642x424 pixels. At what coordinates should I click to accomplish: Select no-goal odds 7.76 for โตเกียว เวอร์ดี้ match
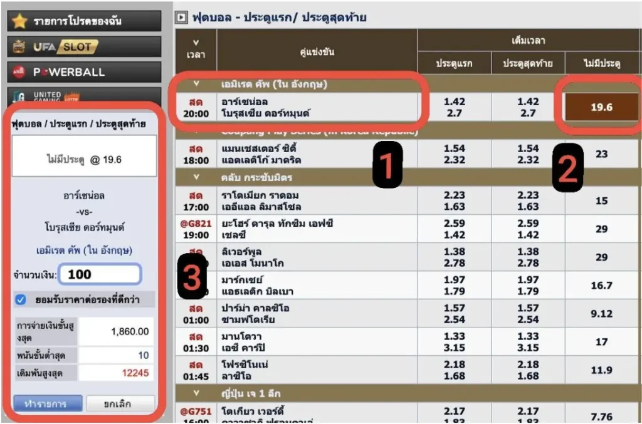click(601, 416)
